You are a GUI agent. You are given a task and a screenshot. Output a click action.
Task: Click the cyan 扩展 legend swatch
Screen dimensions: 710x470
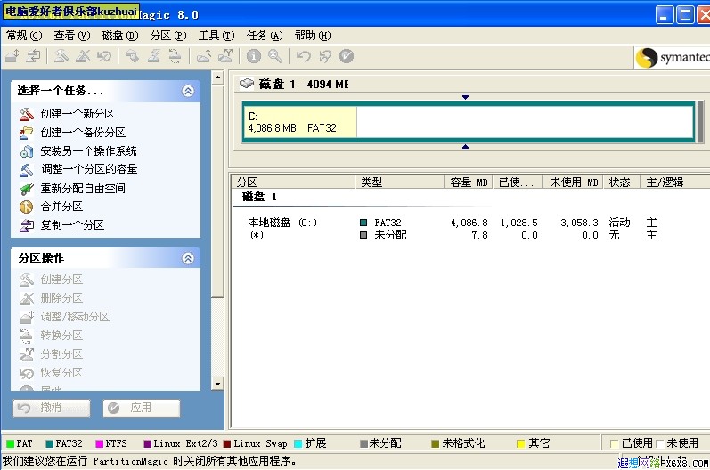(x=298, y=443)
